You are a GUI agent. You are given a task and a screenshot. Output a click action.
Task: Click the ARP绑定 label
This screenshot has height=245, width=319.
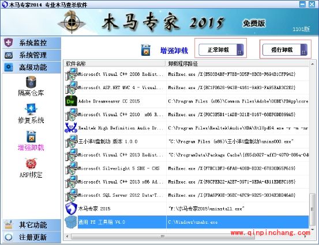coord(31,175)
